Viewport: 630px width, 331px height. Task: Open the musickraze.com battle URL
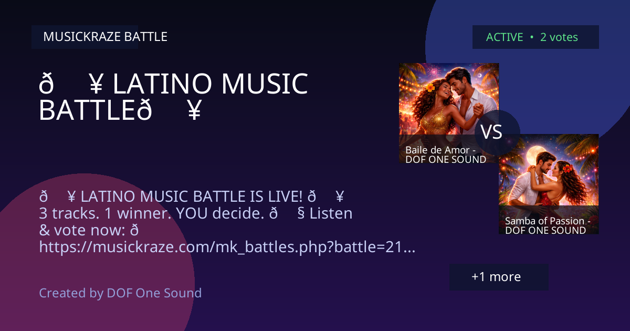coord(227,247)
